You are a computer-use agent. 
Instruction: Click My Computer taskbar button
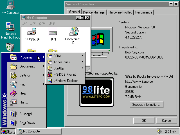[39, 131]
